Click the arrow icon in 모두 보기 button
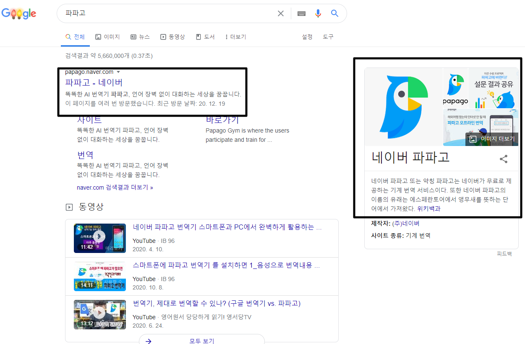Viewport: 525px width, 344px height. tap(148, 341)
